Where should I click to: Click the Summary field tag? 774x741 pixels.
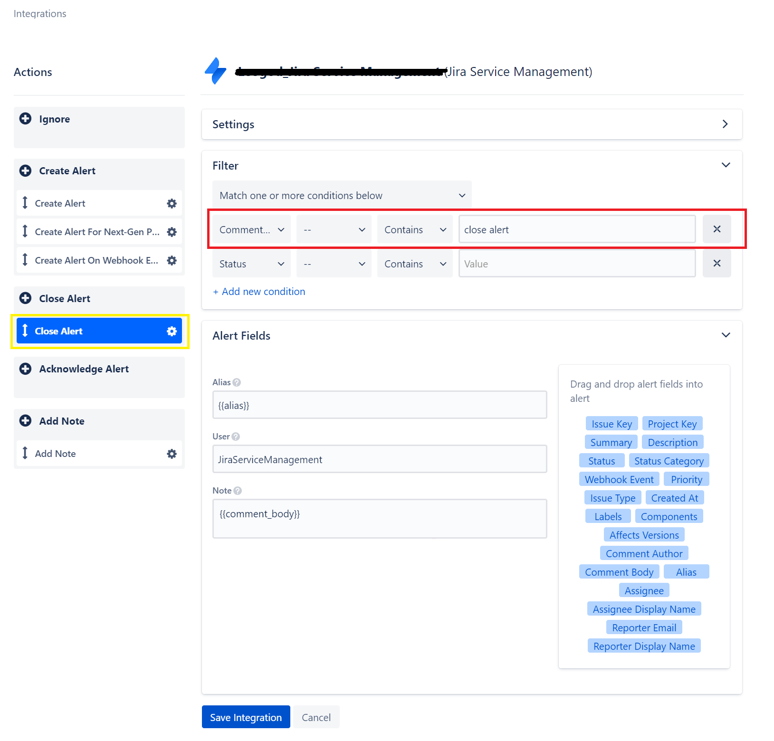pos(611,442)
